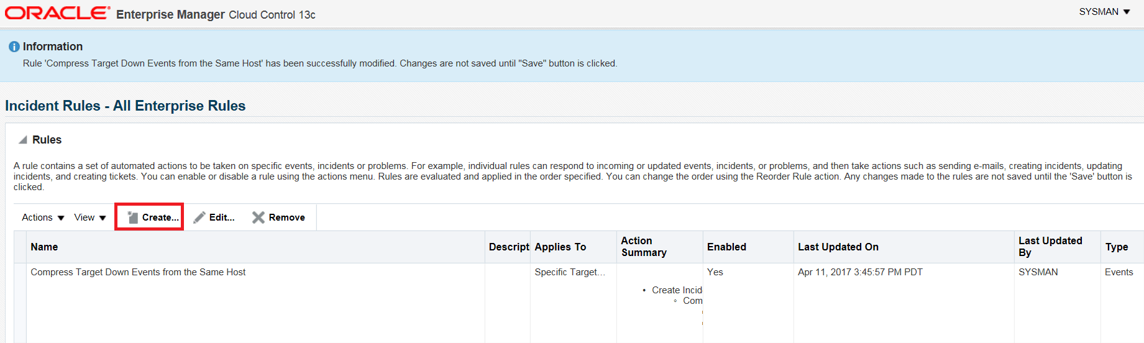Open the View dropdown menu
Image resolution: width=1144 pixels, height=343 pixels.
[90, 217]
